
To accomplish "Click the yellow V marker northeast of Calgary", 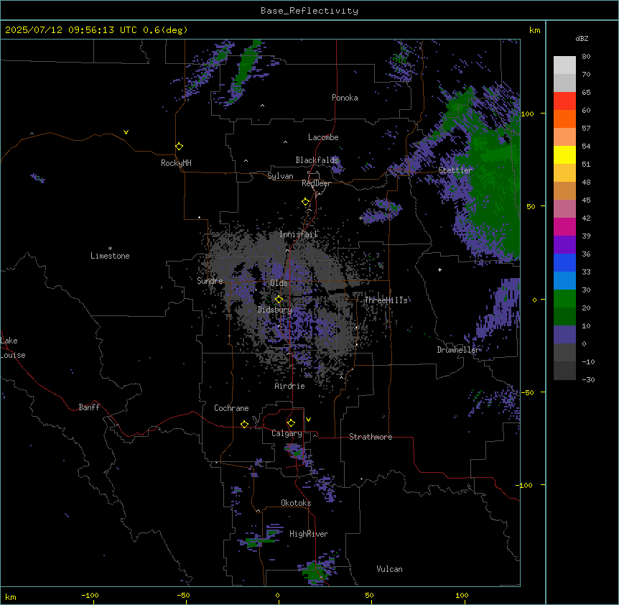I will pos(308,420).
